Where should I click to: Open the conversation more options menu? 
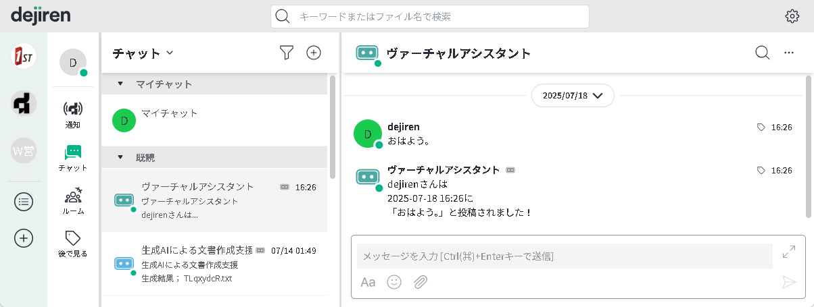[788, 53]
